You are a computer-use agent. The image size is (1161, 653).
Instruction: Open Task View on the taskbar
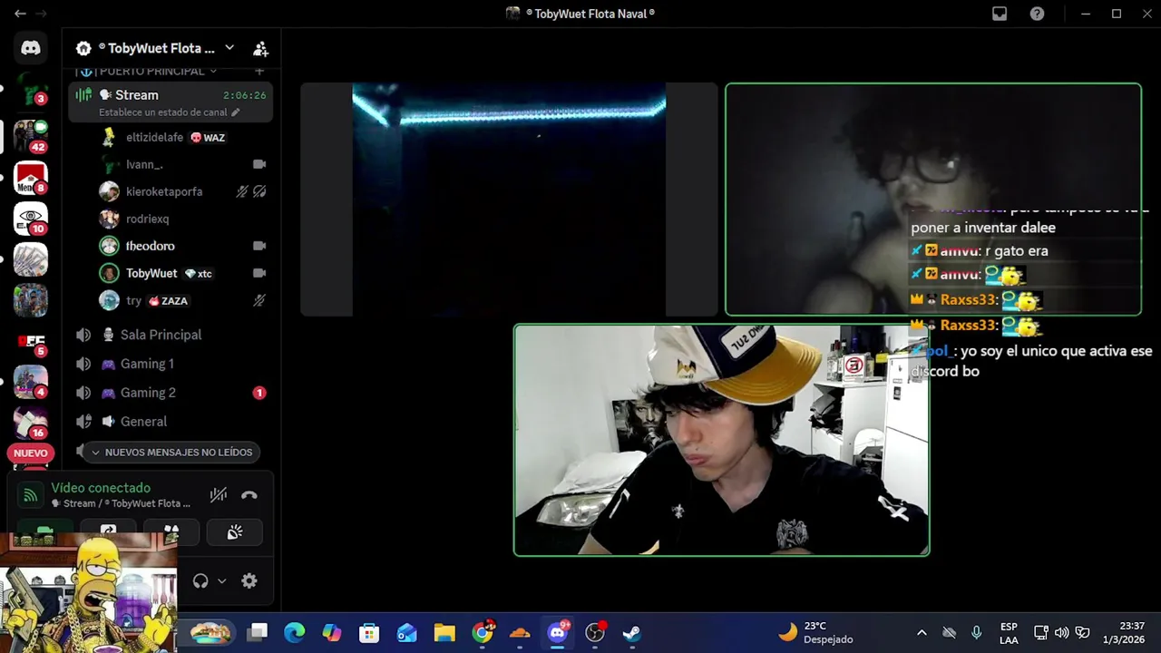click(258, 632)
